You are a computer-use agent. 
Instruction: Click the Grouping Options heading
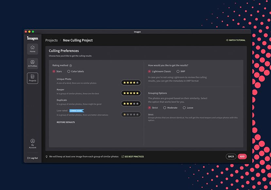(x=158, y=93)
